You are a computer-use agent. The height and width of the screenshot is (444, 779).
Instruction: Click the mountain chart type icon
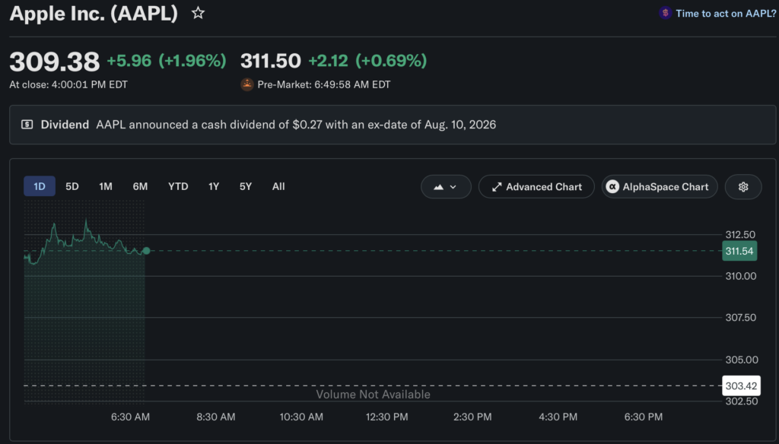[x=438, y=187]
